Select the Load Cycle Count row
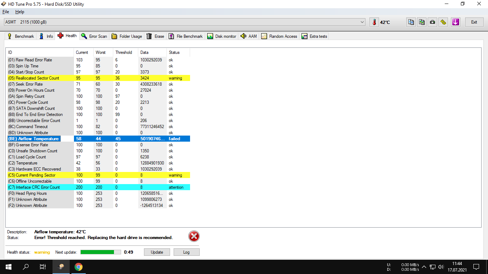The width and height of the screenshot is (488, 274). [99, 157]
